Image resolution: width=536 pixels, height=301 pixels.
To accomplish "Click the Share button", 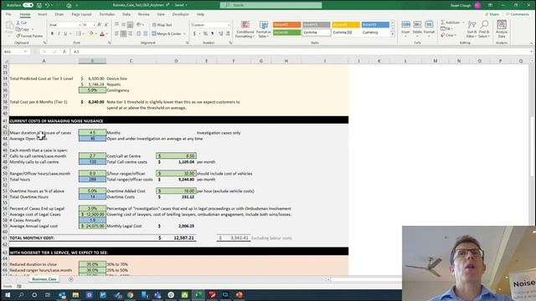I will 492,14.
